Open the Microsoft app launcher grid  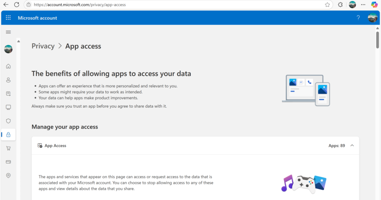coord(8,18)
